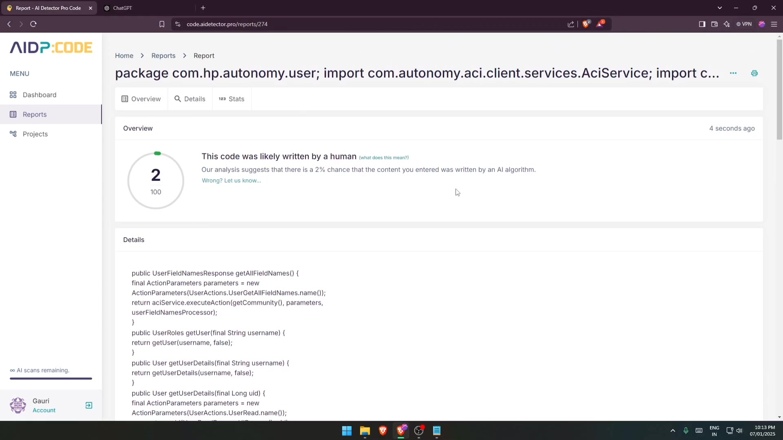
Task: Click 'Wrong? Let us know...' link
Action: (231, 180)
